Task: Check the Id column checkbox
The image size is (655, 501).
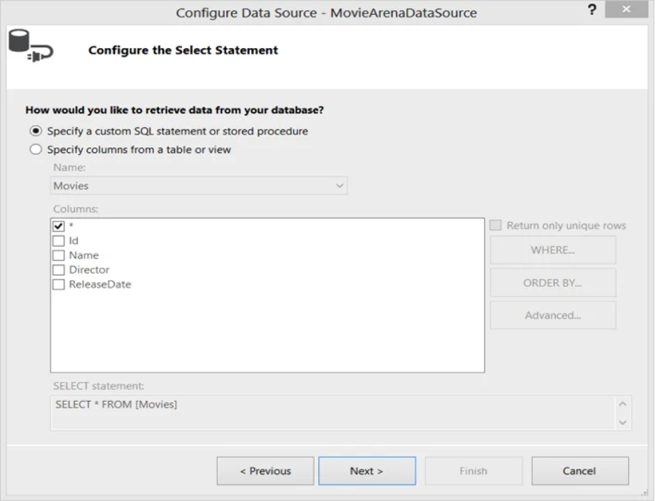Action: 59,241
